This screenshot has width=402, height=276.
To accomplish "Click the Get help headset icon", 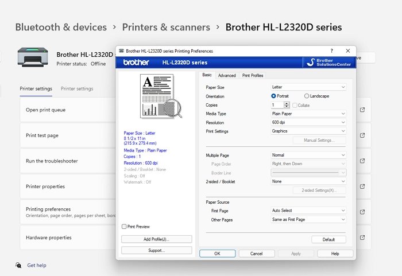I will coord(18,265).
